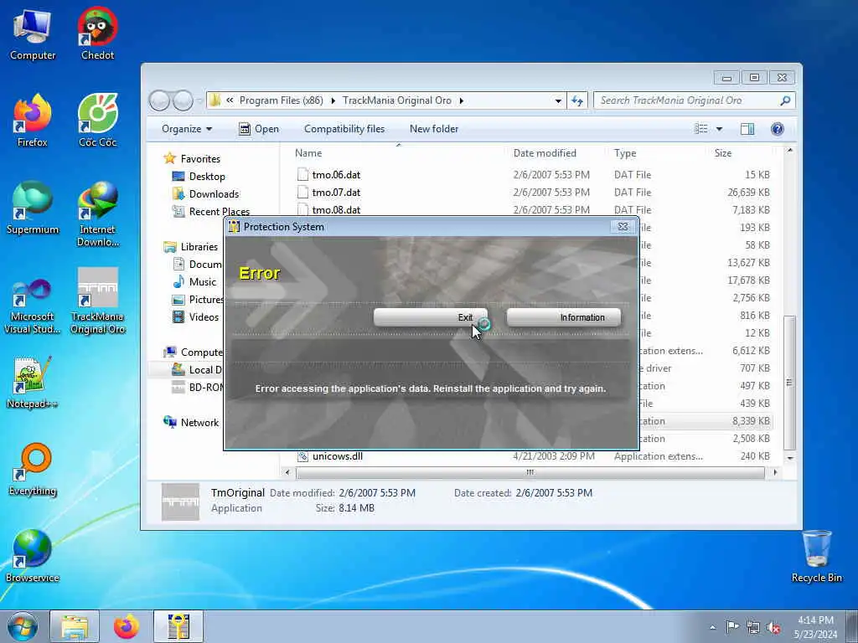Image resolution: width=858 pixels, height=643 pixels.
Task: Click the Information button in error dialog
Action: coord(564,317)
